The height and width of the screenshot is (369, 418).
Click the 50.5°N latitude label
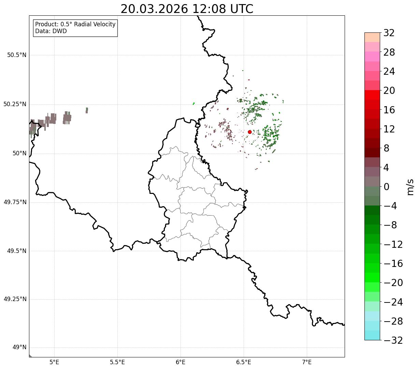[17, 55]
